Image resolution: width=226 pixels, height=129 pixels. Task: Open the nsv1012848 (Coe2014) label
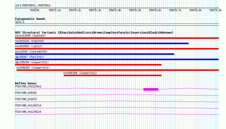point(30,36)
